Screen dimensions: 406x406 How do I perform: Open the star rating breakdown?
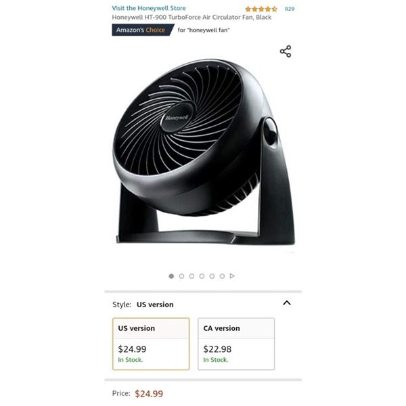coord(261,9)
